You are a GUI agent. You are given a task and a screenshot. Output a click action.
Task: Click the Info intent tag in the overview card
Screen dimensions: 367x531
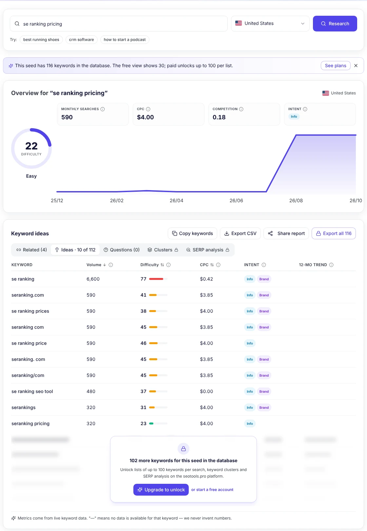coord(294,117)
